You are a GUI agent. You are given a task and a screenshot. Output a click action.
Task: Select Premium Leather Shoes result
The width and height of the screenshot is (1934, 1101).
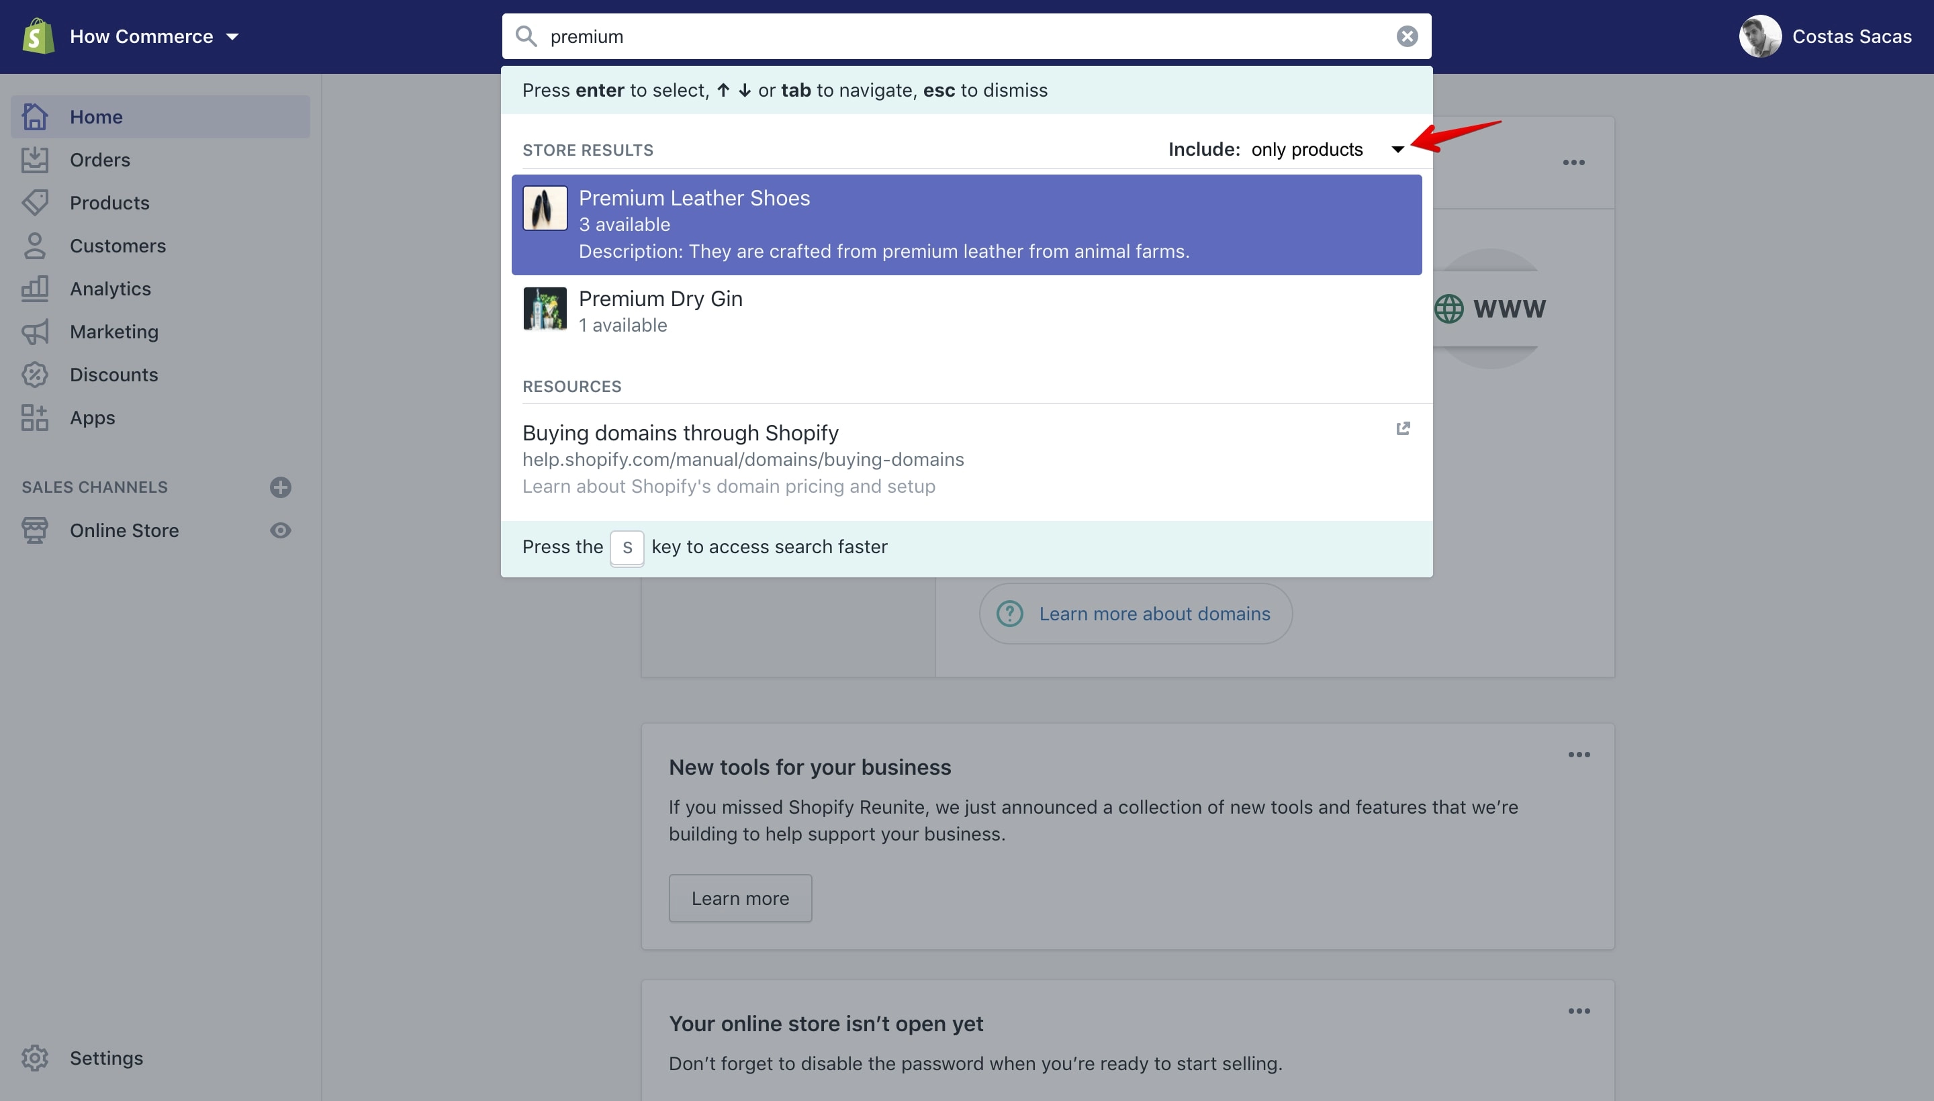[966, 225]
